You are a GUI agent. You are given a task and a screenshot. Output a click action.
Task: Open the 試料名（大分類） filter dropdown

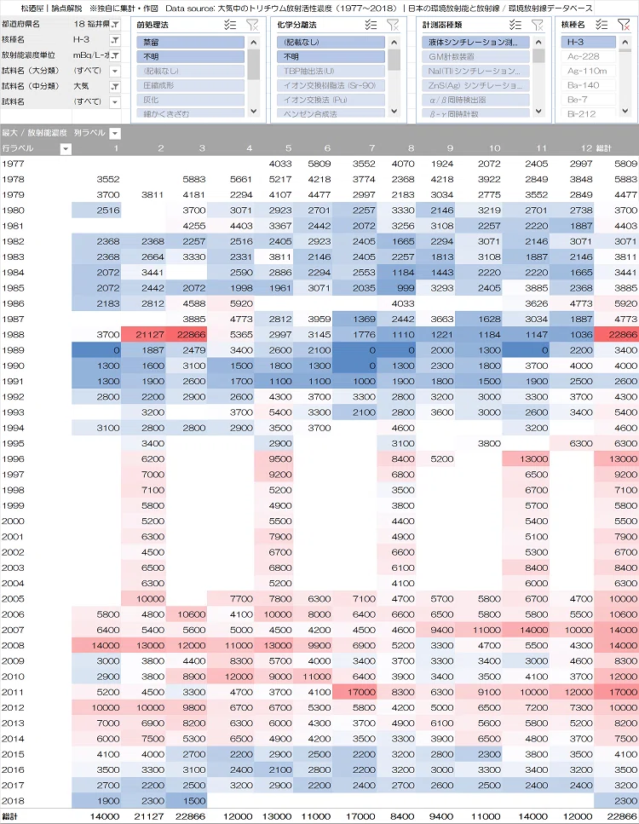click(x=116, y=71)
